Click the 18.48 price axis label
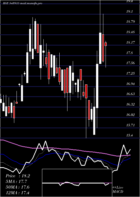Viewport: 140px width, 197px height. (130, 32)
